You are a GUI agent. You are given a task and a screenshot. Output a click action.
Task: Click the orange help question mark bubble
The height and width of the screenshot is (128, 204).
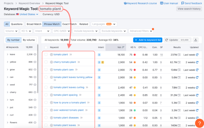[199, 123]
